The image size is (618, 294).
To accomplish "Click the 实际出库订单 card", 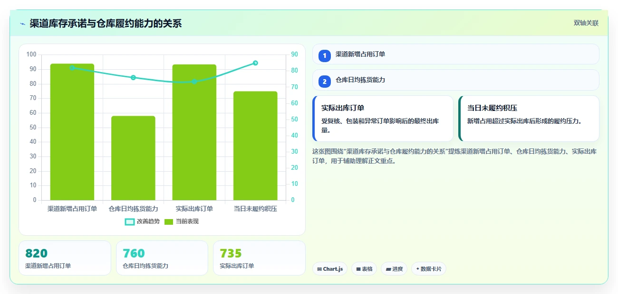I will pos(383,119).
